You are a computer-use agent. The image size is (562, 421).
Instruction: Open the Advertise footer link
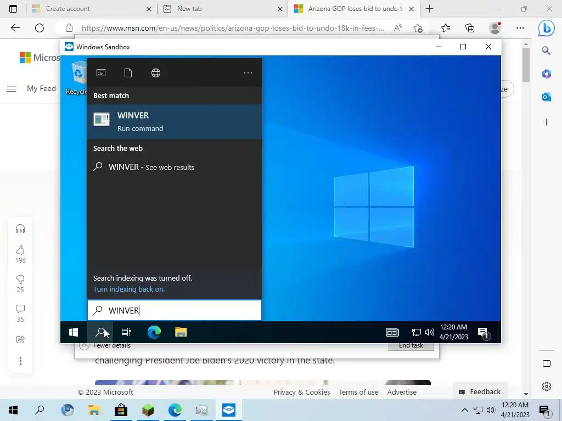pos(402,392)
